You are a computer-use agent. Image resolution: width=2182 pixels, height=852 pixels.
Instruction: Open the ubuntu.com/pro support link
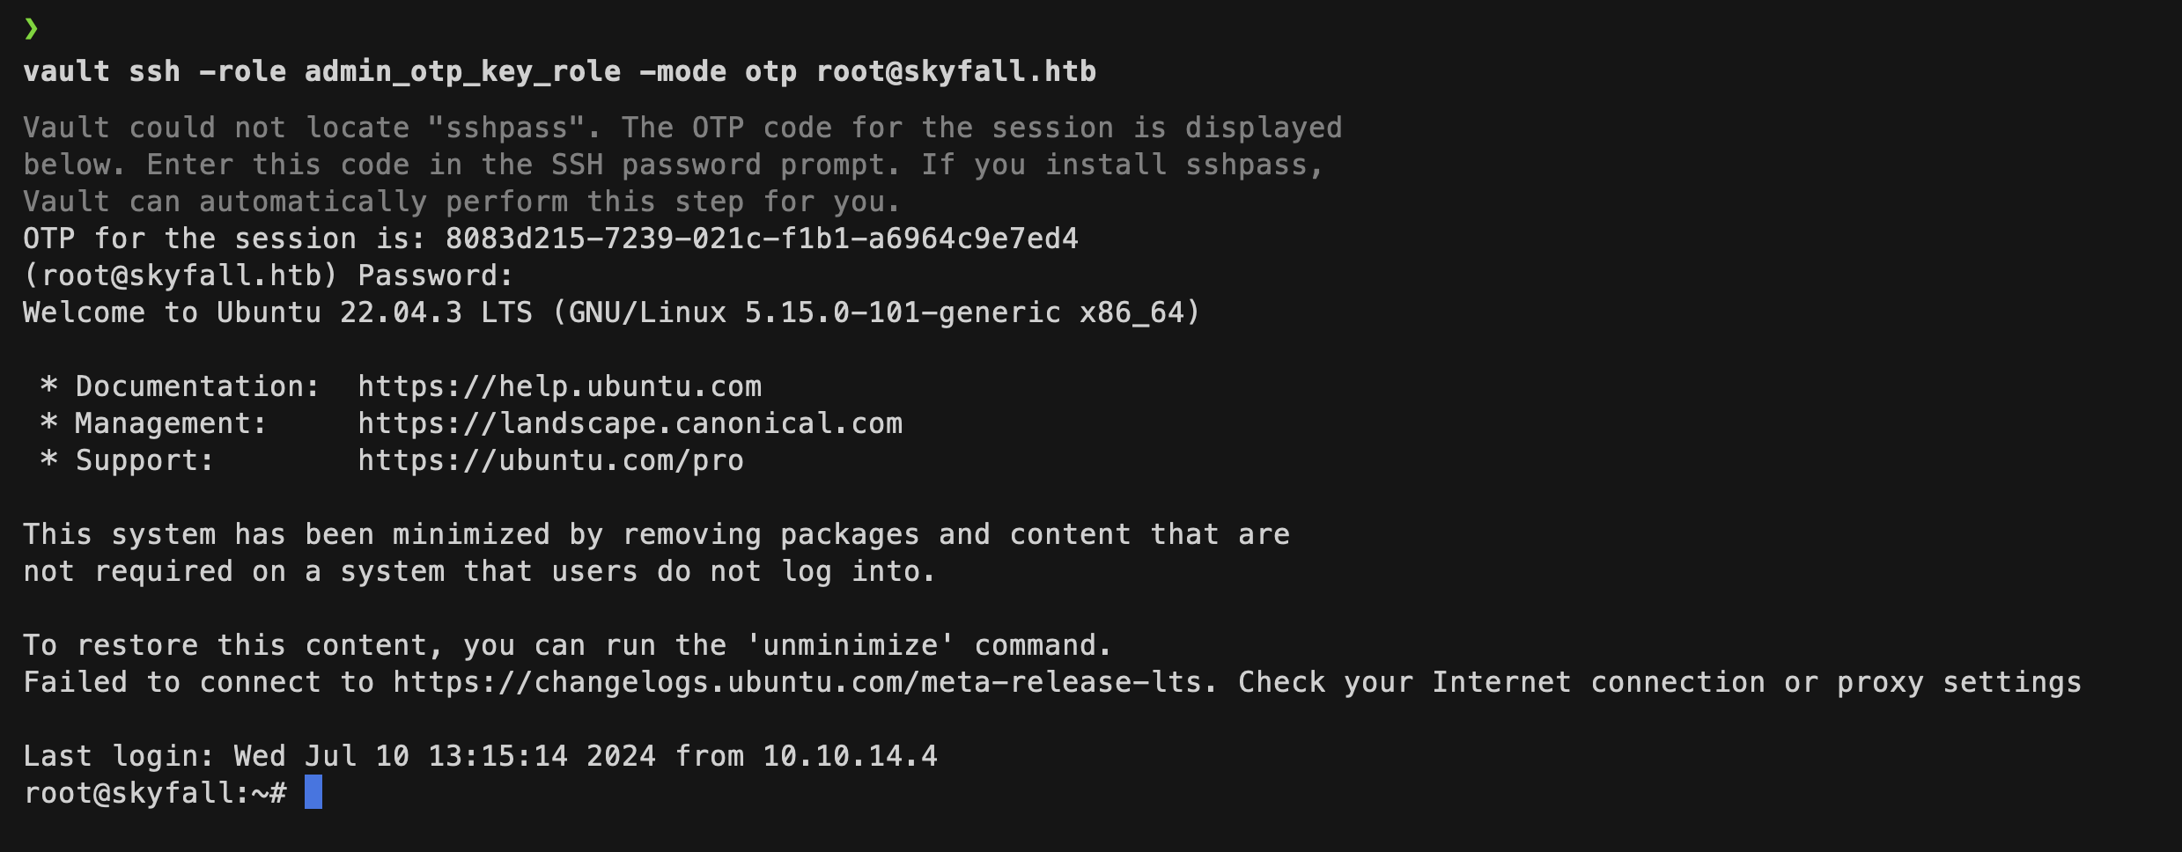(550, 460)
